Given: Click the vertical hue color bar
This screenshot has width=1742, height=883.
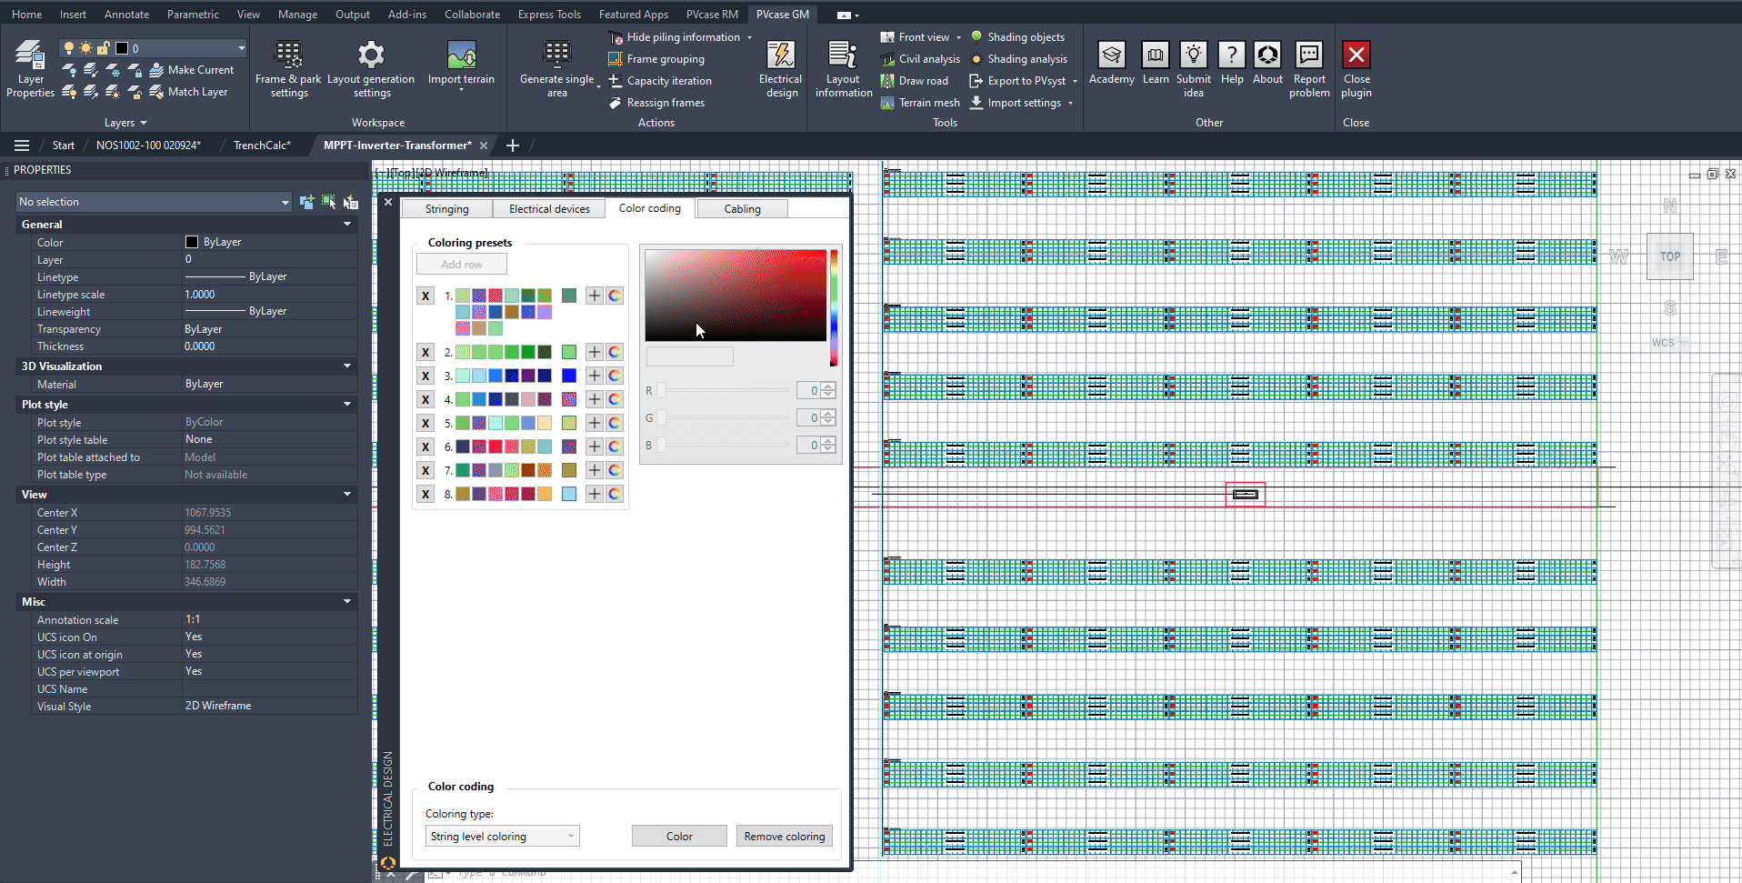Looking at the screenshot, I should [833, 307].
